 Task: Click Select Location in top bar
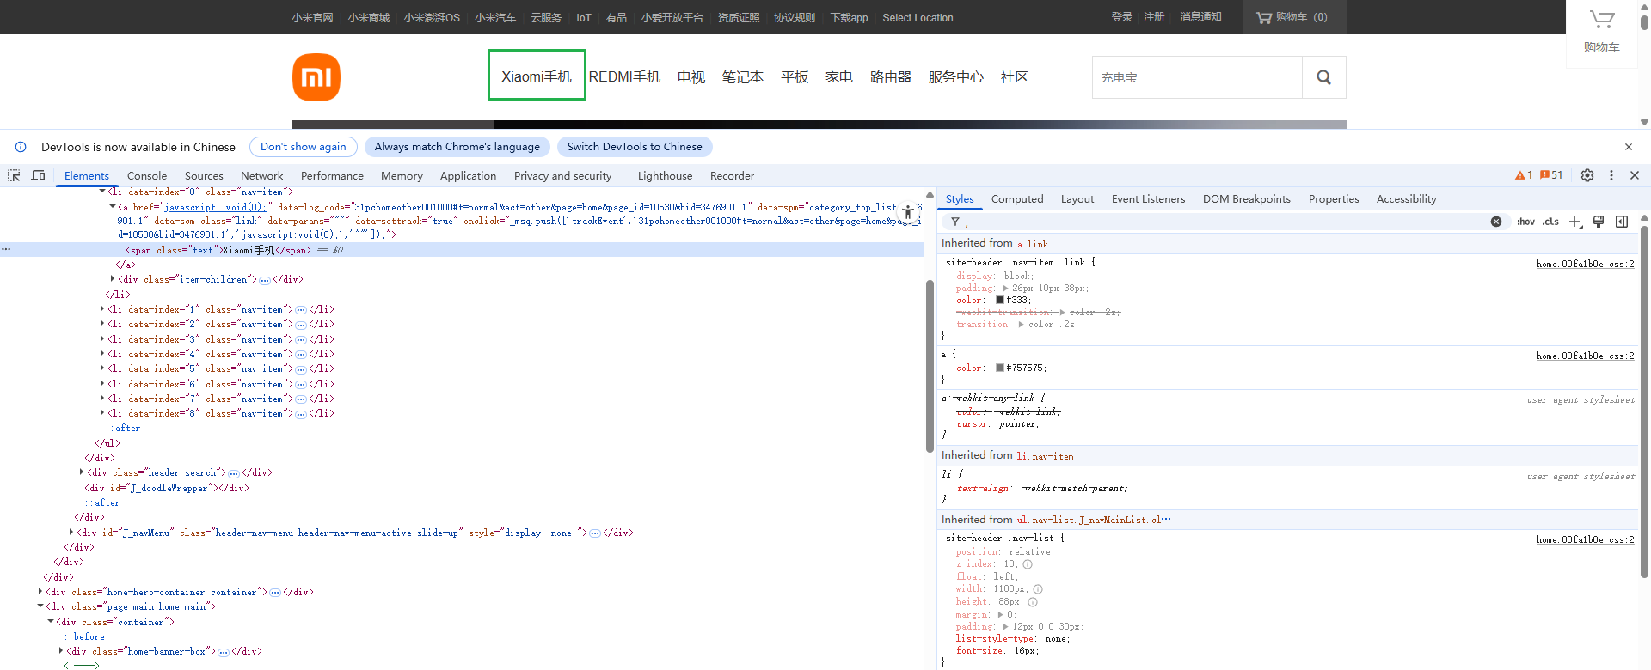(918, 17)
